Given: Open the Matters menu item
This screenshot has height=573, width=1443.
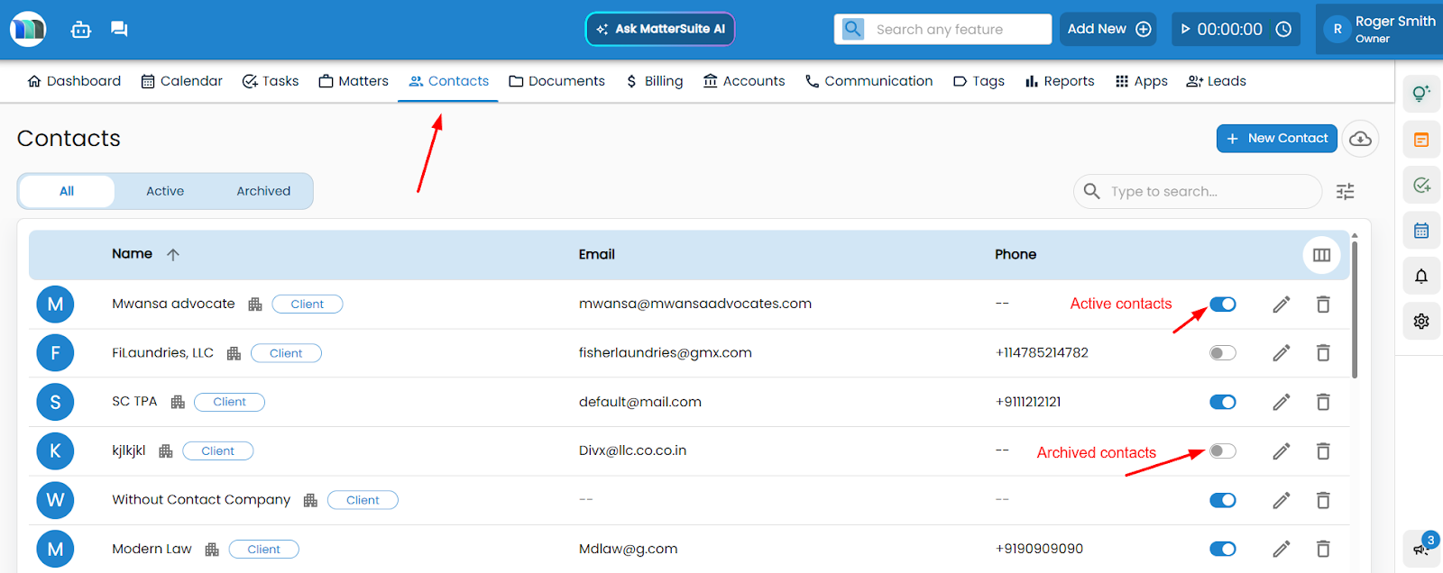Looking at the screenshot, I should point(354,81).
